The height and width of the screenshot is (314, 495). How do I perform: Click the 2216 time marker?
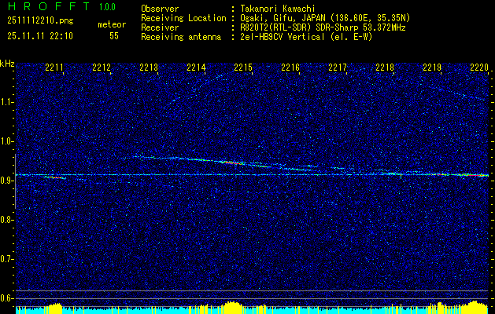[290, 68]
